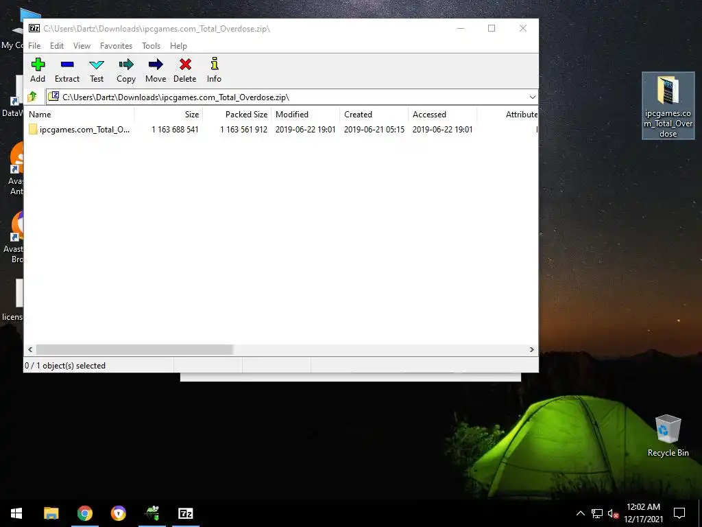Switch to the green frog taskbar app
This screenshot has width=702, height=527.
coord(152,513)
